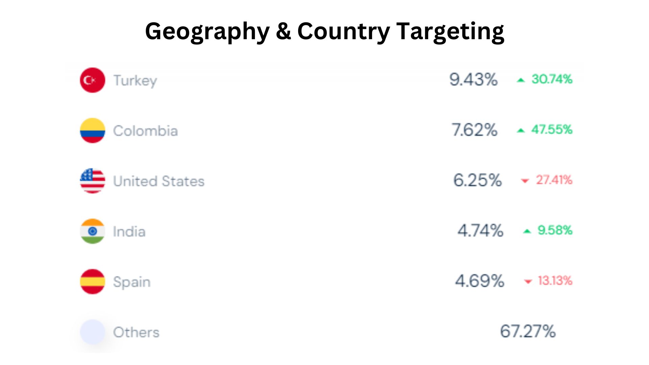649x365 pixels.
Task: Click the Geography & Country Targeting heading
Action: pos(324,32)
